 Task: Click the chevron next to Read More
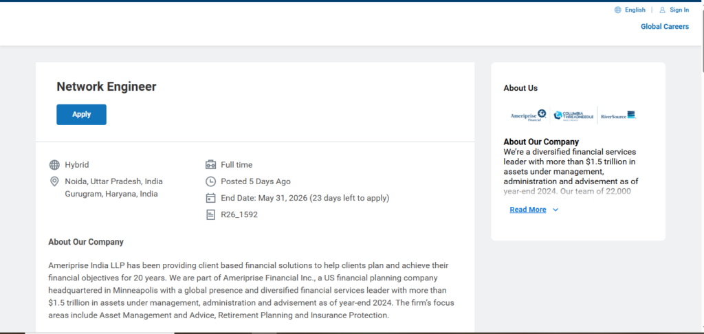555,210
